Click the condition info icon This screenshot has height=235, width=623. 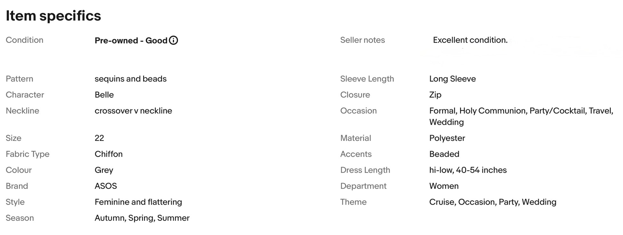(x=173, y=40)
